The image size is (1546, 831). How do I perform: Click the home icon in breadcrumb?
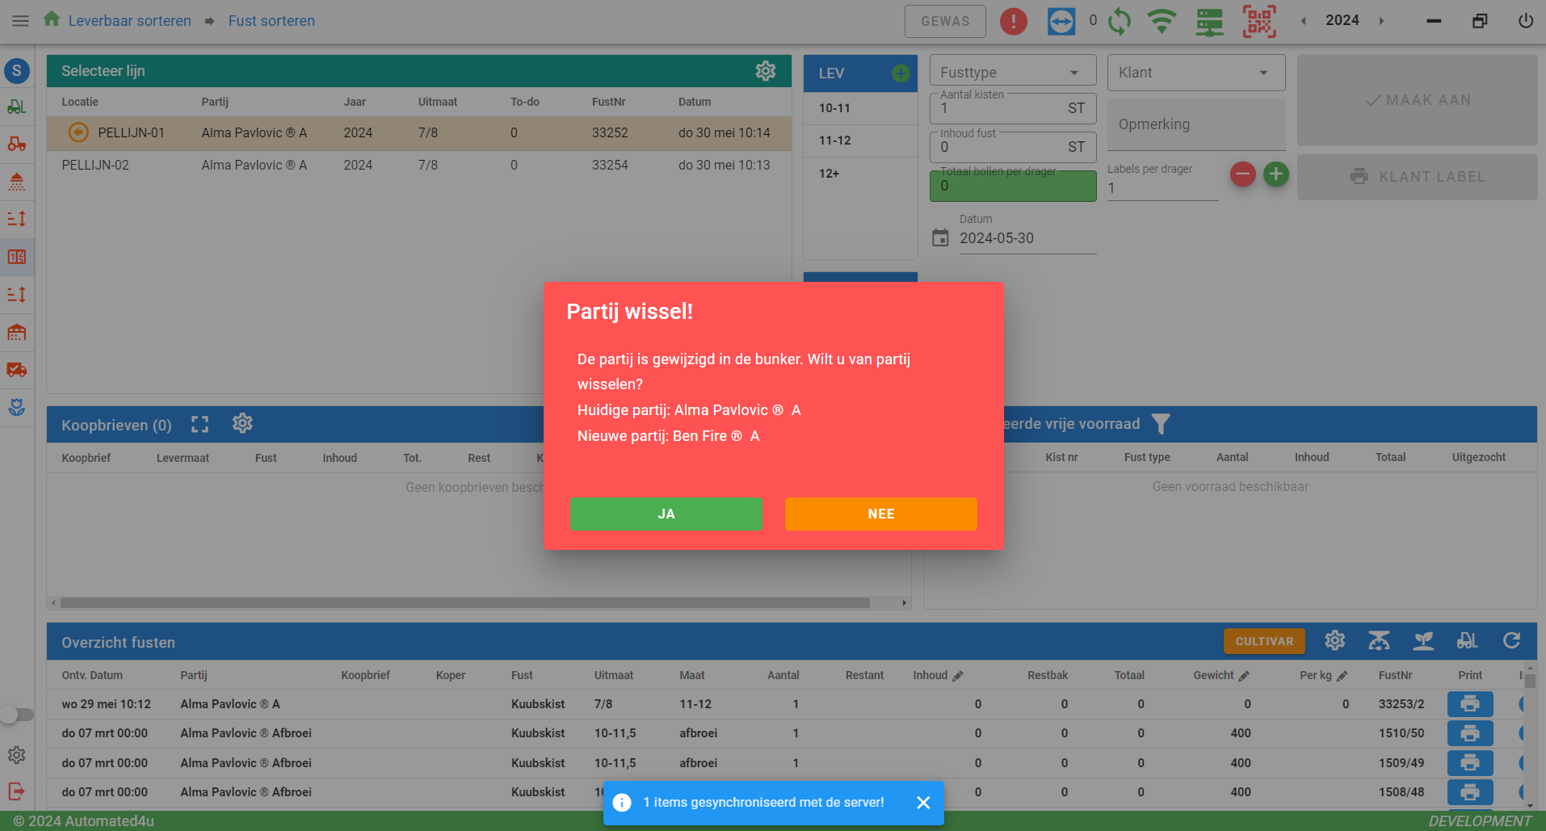(52, 19)
